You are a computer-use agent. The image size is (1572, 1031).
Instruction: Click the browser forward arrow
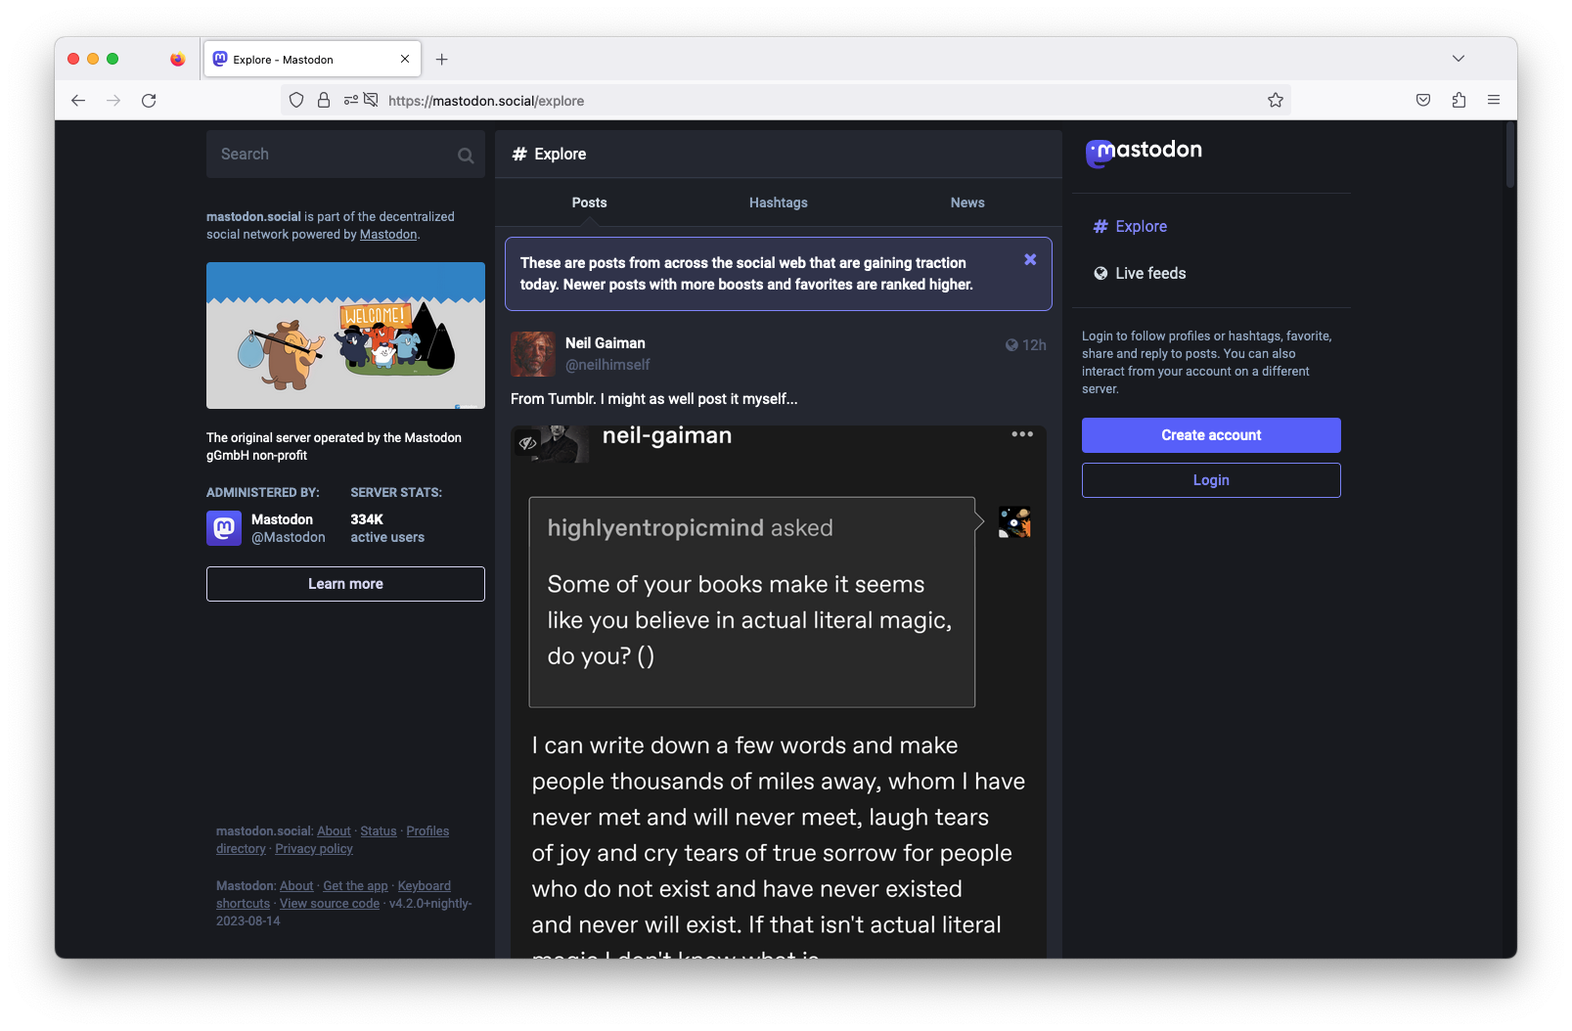point(113,101)
